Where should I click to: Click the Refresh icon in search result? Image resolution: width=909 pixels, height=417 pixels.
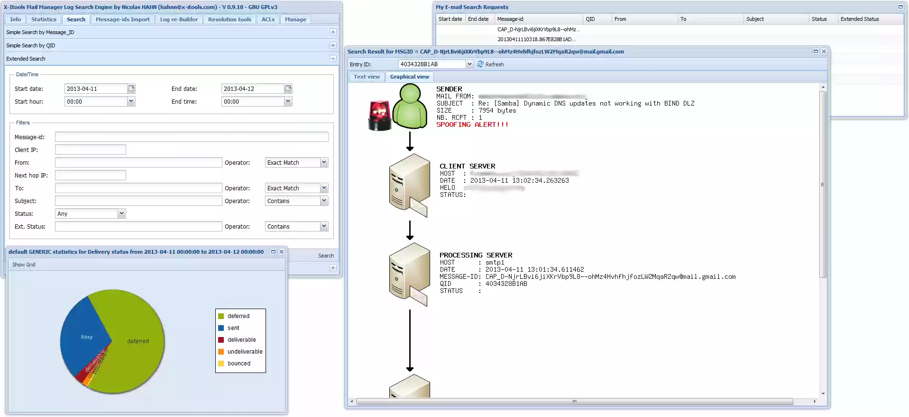pyautogui.click(x=480, y=64)
